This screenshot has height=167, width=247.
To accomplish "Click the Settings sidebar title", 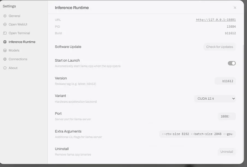I will (x=9, y=6).
